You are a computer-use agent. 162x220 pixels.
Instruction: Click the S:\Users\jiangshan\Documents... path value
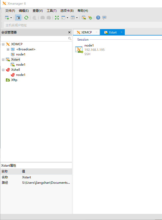click(x=46, y=183)
